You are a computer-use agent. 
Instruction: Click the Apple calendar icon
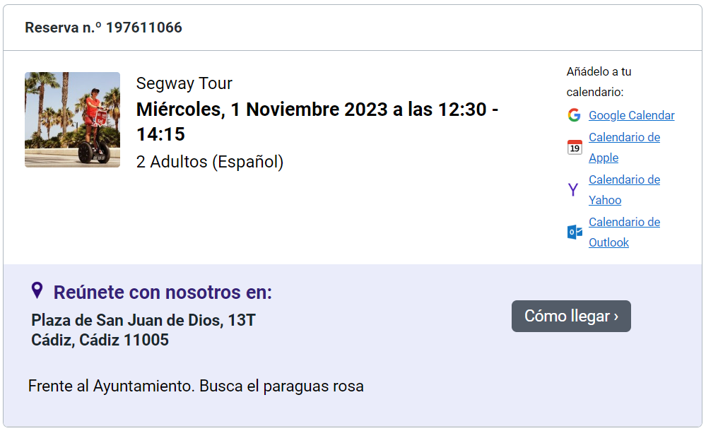tap(575, 147)
